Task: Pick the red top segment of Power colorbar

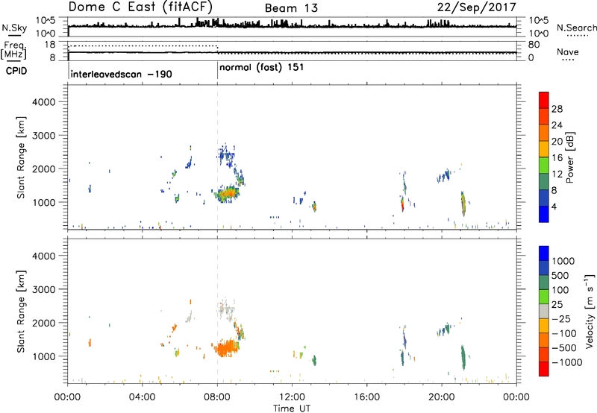Action: (x=544, y=100)
